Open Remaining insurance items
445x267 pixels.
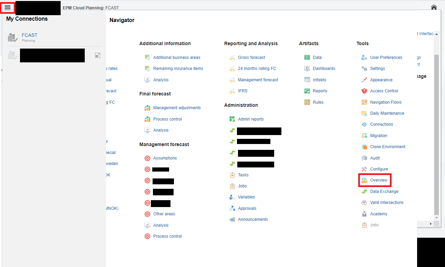pyautogui.click(x=178, y=69)
